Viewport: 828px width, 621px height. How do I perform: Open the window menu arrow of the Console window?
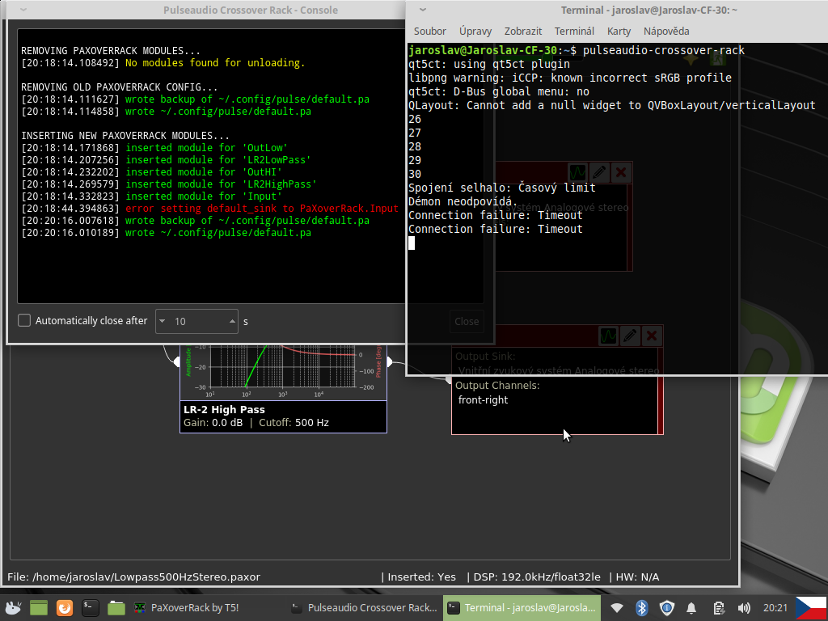click(23, 10)
